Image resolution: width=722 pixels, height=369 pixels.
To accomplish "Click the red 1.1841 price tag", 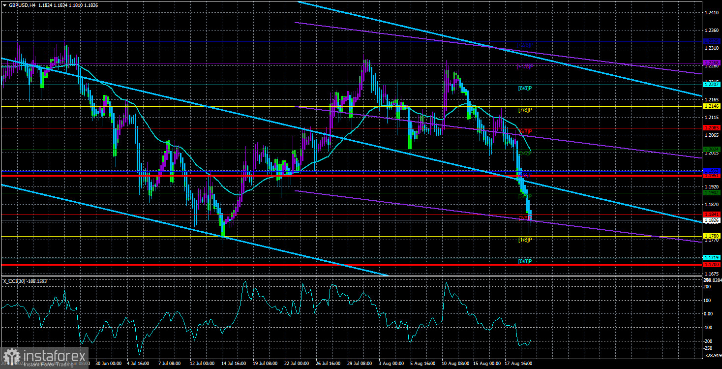I will coord(712,215).
